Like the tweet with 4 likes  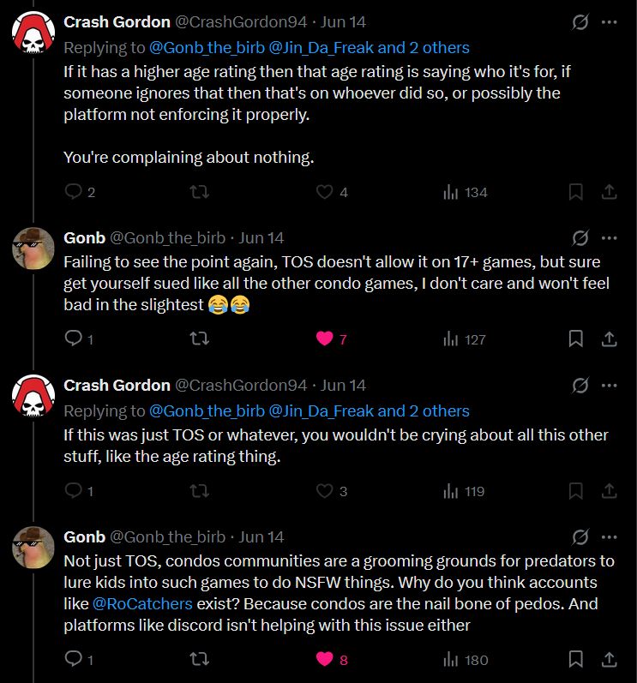click(x=325, y=192)
